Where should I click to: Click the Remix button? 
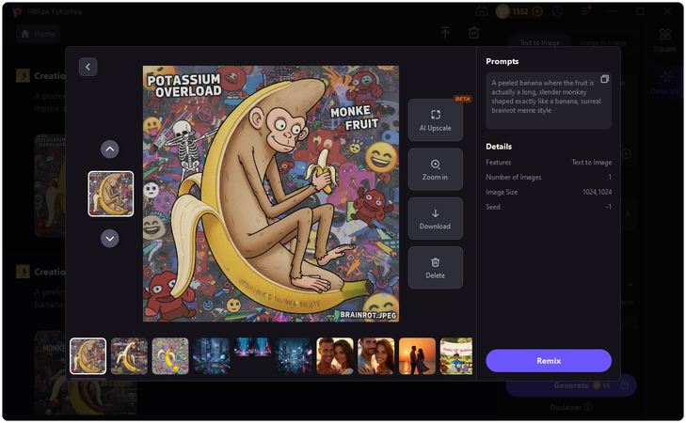click(x=549, y=361)
